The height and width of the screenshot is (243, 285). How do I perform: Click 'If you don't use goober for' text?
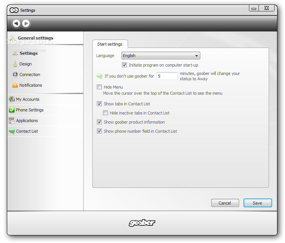(x=129, y=76)
